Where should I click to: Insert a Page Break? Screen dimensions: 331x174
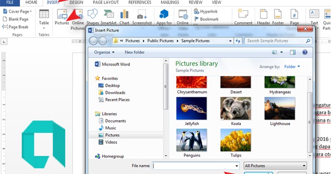(x=16, y=27)
